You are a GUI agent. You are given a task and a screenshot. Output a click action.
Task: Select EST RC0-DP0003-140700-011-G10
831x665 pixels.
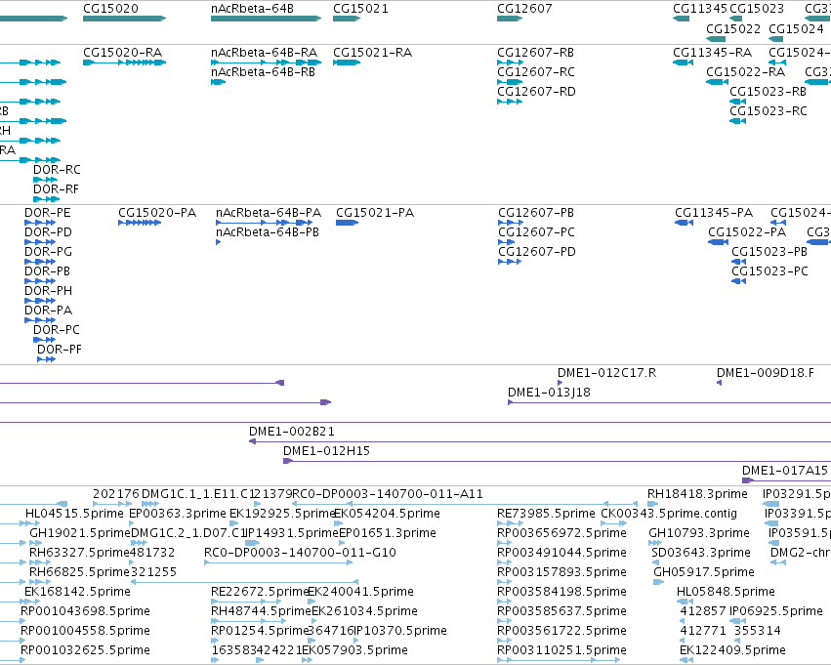pos(300,553)
